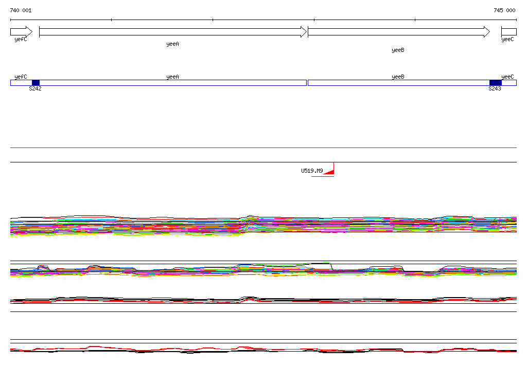Click the yefC label under the arrow
Viewport: 527px width, 367px height.
coord(21,39)
